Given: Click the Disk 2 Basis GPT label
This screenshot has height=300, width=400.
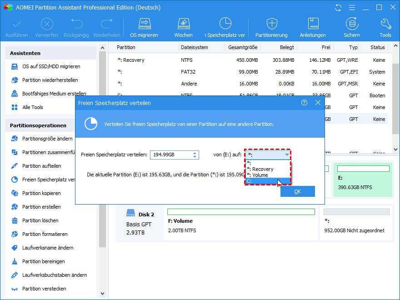Looking at the screenshot, I should click(x=140, y=223).
